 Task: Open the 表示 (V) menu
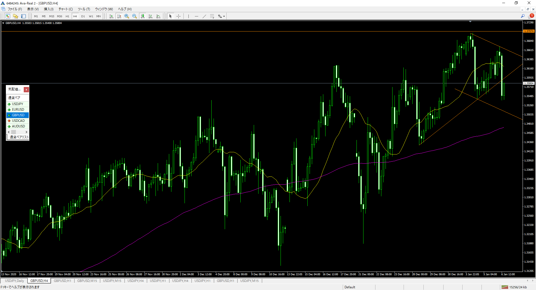33,9
